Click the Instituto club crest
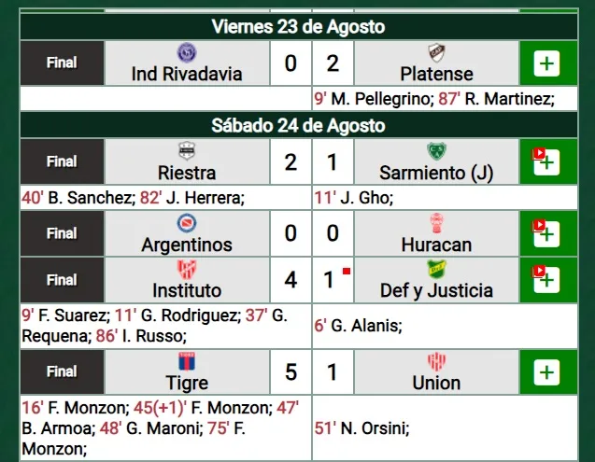The height and width of the screenshot is (462, 595). 186,271
